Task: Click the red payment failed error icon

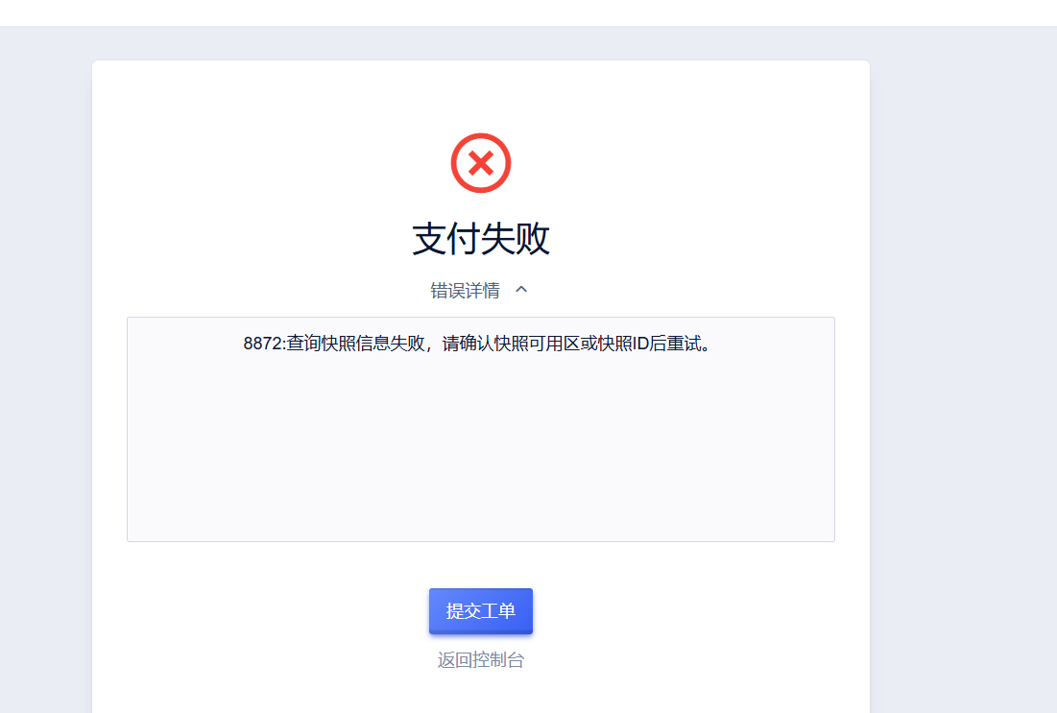Action: tap(481, 163)
